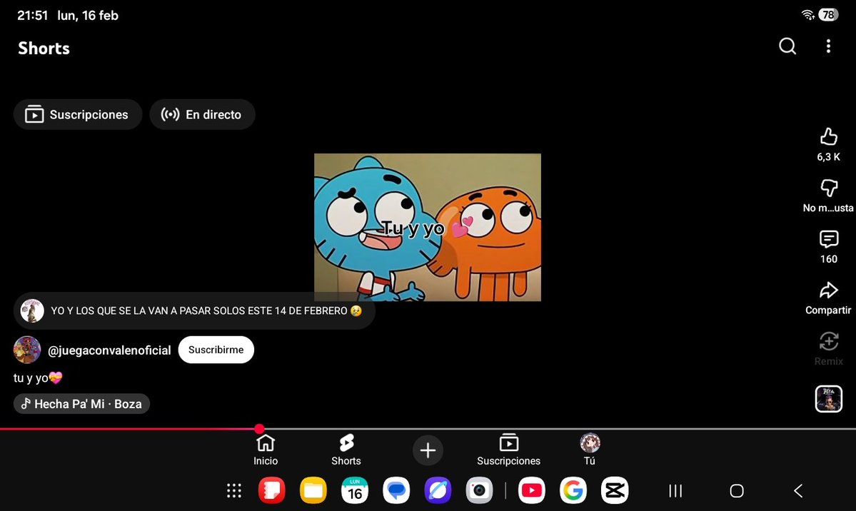Screen dimensions: 856x511
Task: Go to Inicio home tab
Action: (x=266, y=450)
